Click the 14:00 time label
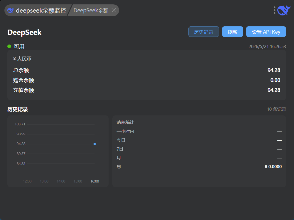Viewport: 294px width, 220px height. 61,181
